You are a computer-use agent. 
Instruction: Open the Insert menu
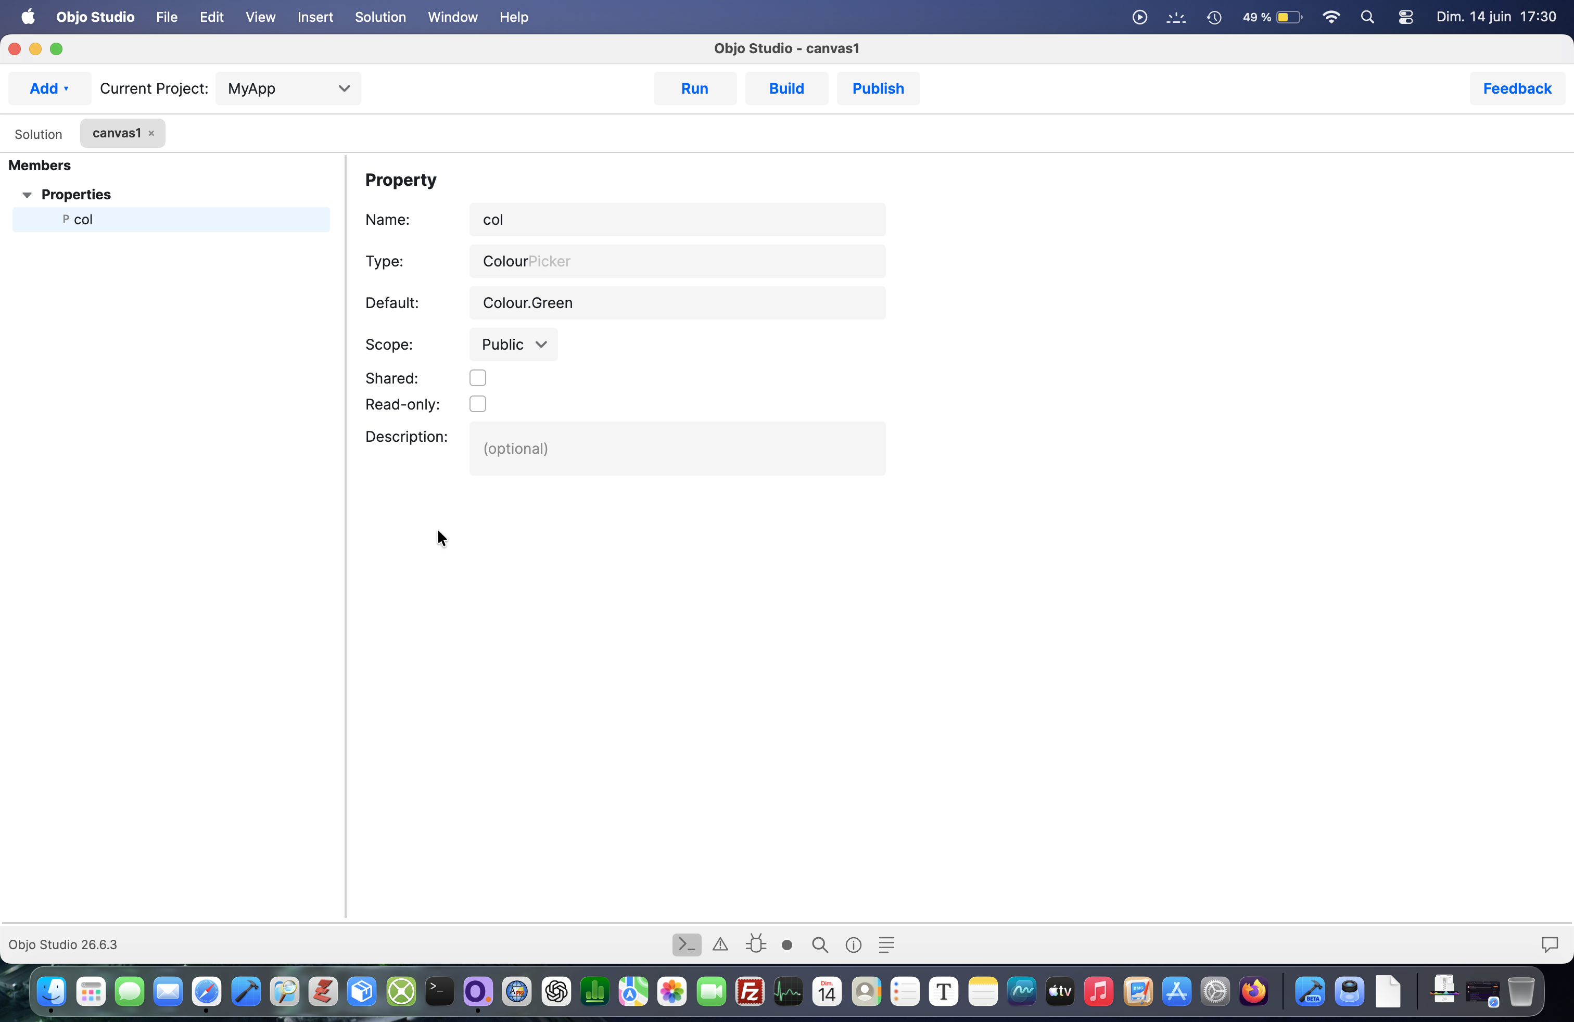315,17
